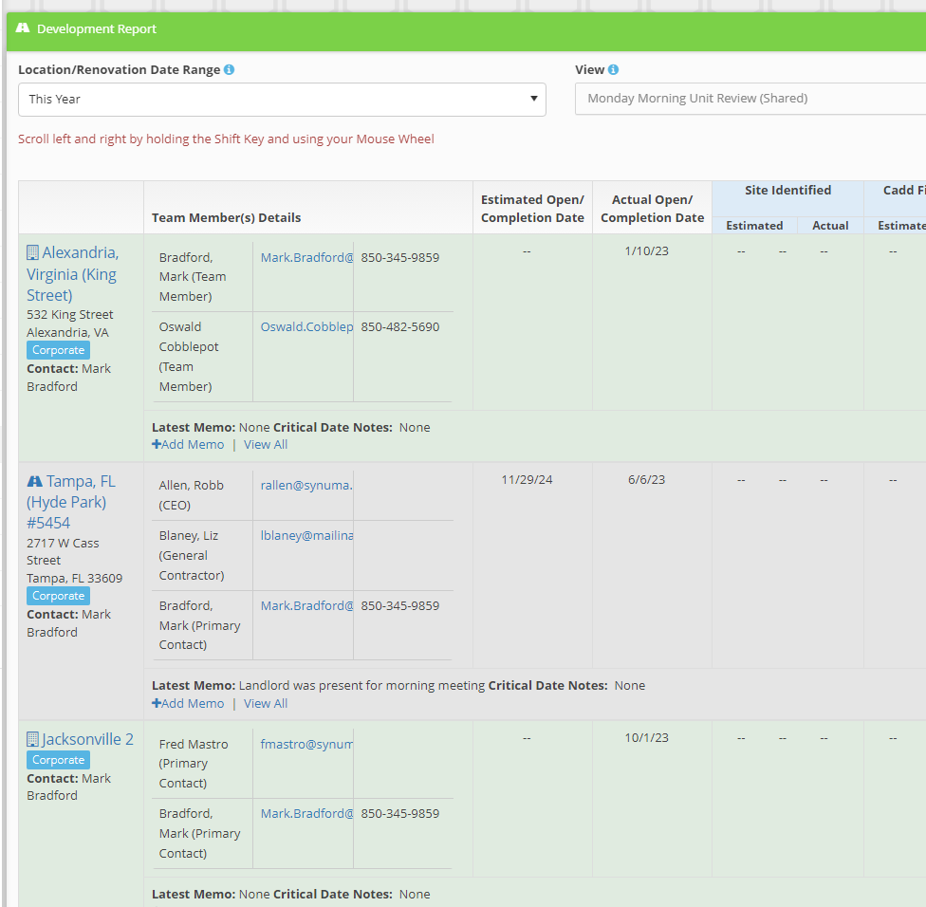The height and width of the screenshot is (907, 926).
Task: Open Alexandria, Virginia (King Street) location link
Action: coord(72,274)
